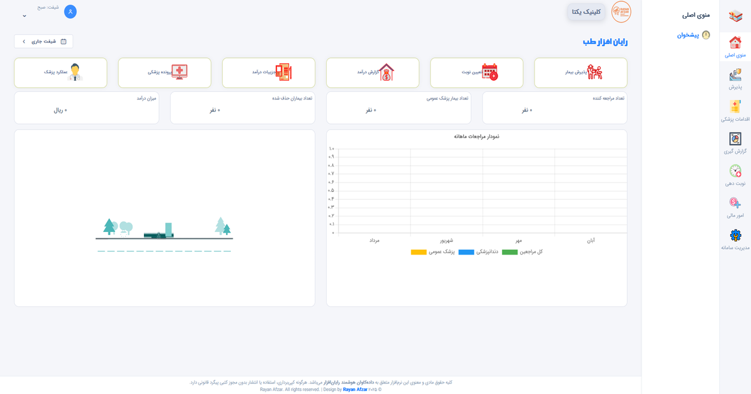Open امور مالی financial affairs sidebar icon
Screen dimensions: 751x394
[735, 204]
